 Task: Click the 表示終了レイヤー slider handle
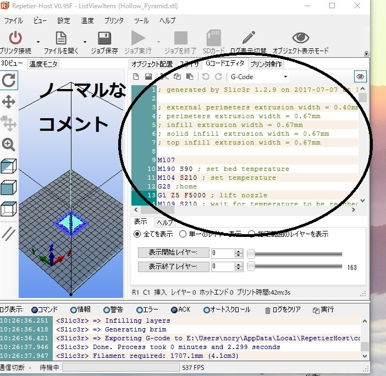click(251, 266)
